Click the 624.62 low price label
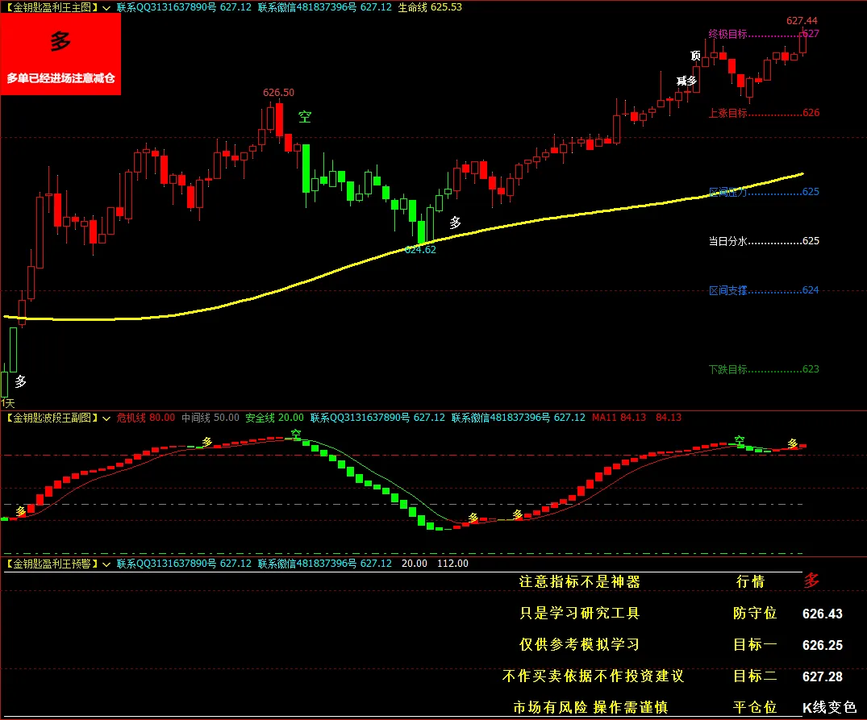Screen dimensions: 867x720 (420, 250)
